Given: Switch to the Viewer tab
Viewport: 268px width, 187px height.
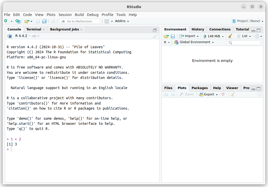Looking at the screenshot, I should (232, 88).
